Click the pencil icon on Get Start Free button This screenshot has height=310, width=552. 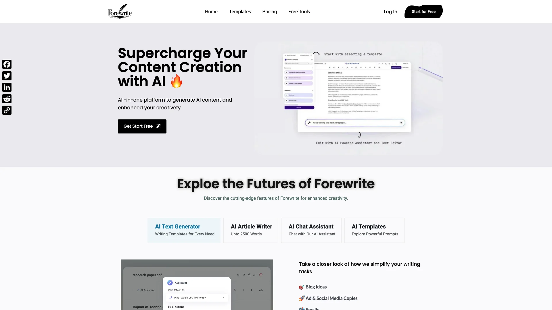coord(158,126)
